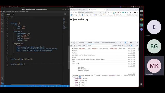Clear the console

coord(75,46)
